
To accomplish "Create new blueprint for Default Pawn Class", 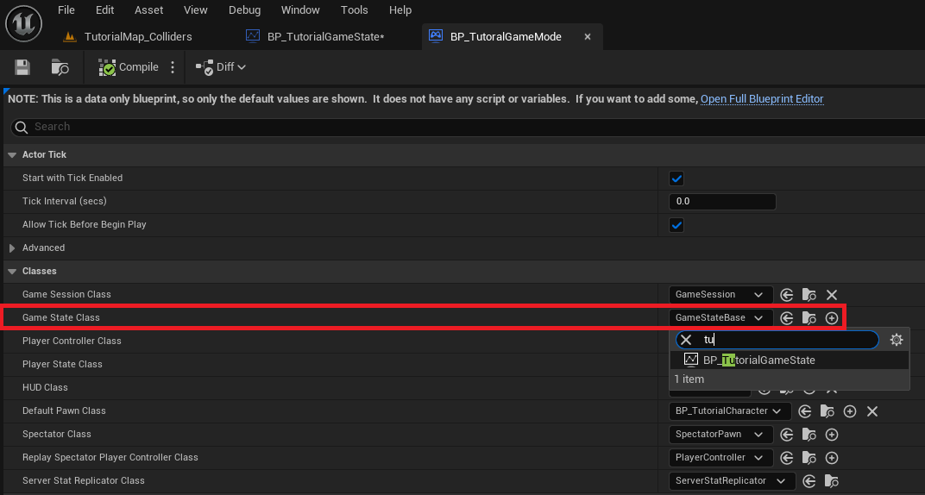I will tap(849, 411).
